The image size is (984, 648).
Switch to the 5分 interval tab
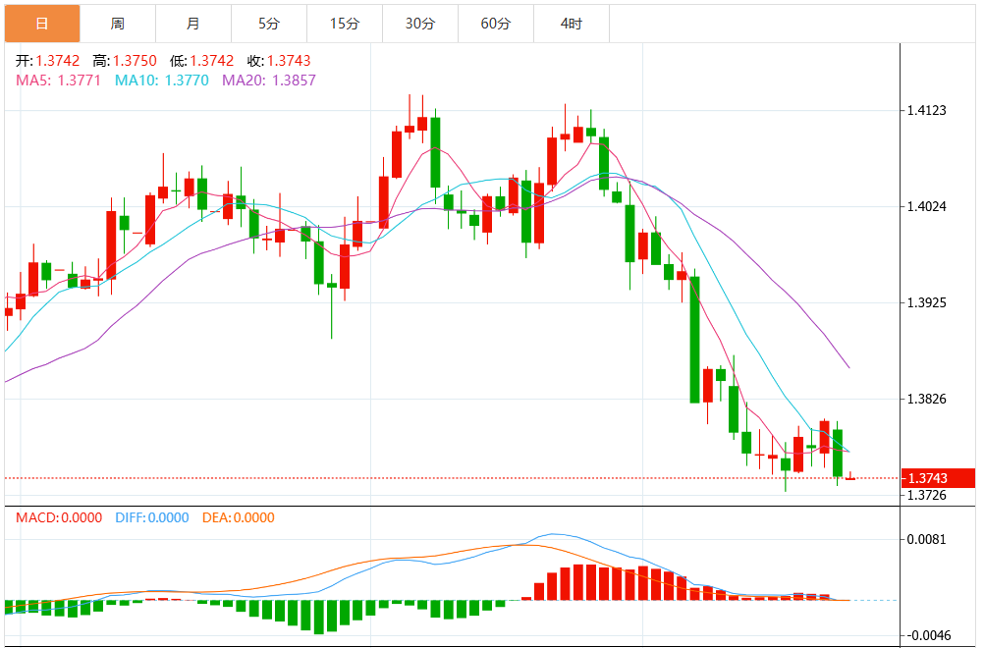268,24
